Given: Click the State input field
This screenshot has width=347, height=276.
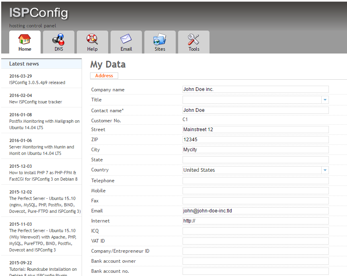Looking at the screenshot, I should [256, 160].
